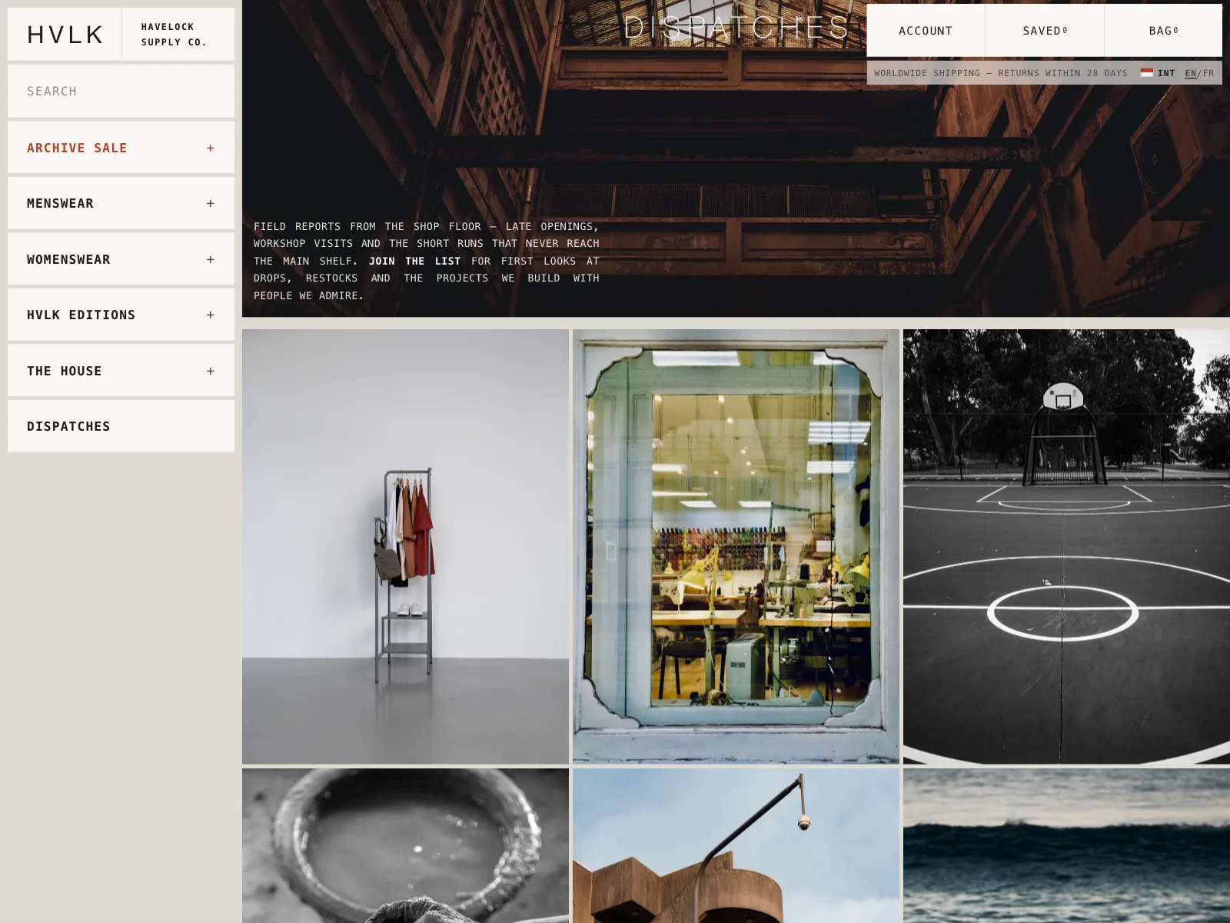View Saved items
This screenshot has width=1230, height=923.
(1045, 31)
